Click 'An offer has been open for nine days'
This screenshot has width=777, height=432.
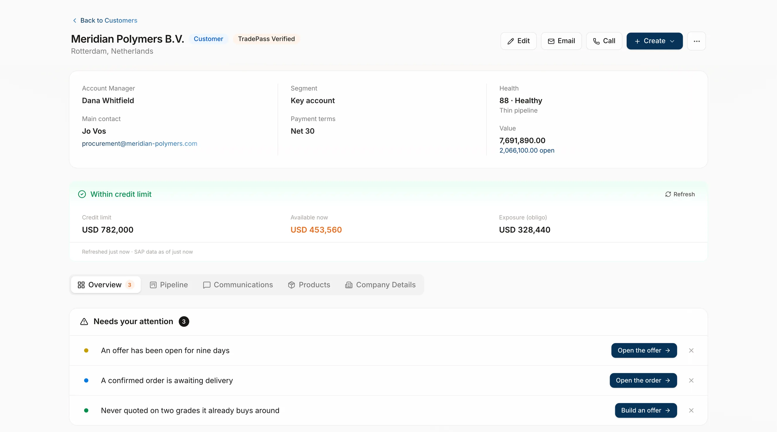165,350
